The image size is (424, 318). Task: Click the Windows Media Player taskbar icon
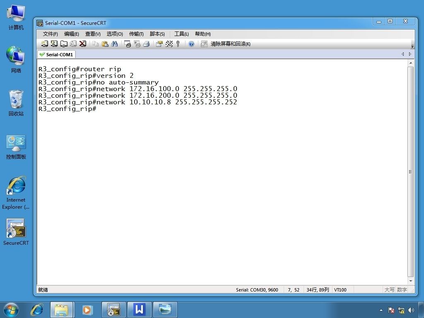87,310
